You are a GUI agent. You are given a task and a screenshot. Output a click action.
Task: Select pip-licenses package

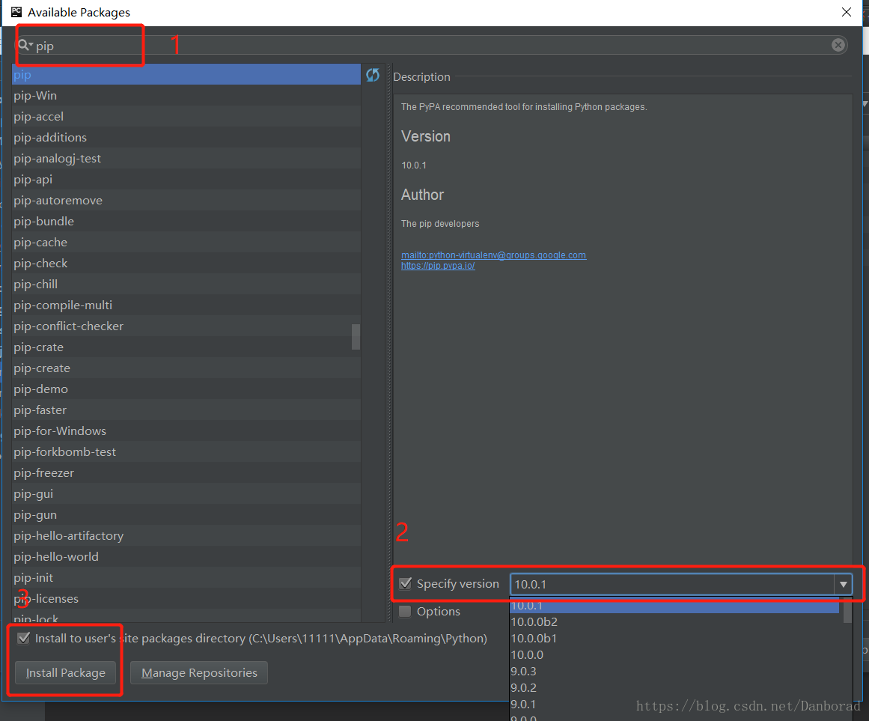186,598
